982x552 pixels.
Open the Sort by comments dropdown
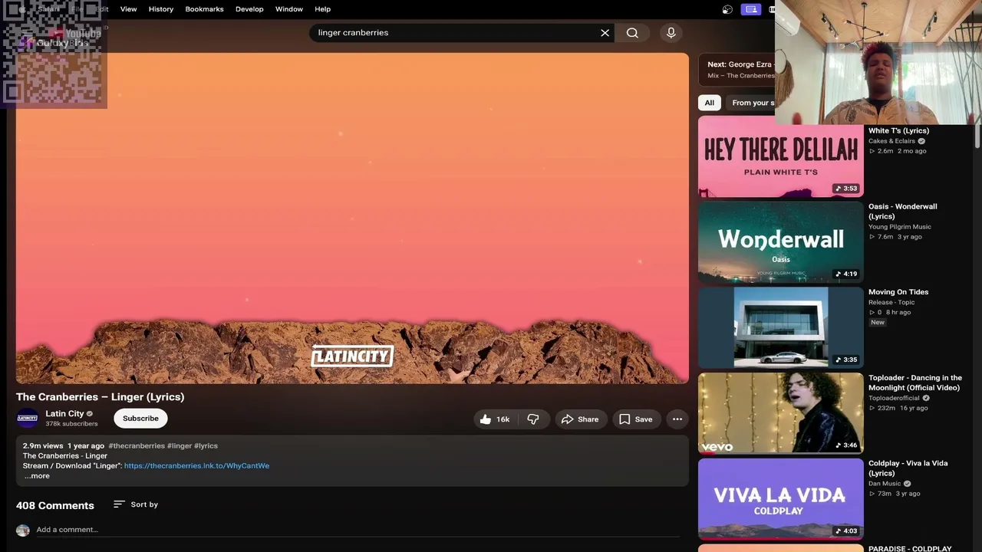[x=136, y=504]
